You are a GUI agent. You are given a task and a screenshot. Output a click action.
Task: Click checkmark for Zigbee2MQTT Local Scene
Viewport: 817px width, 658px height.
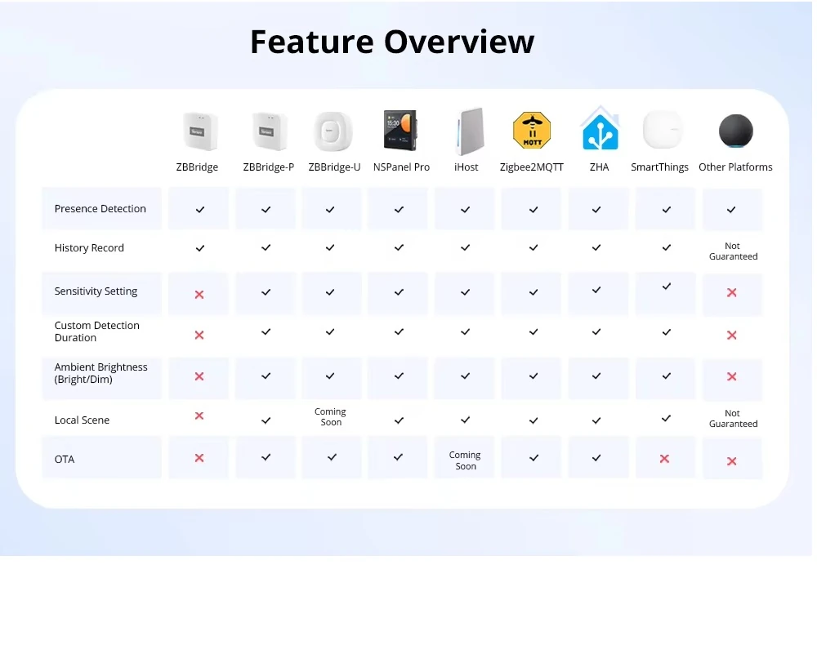tap(534, 420)
